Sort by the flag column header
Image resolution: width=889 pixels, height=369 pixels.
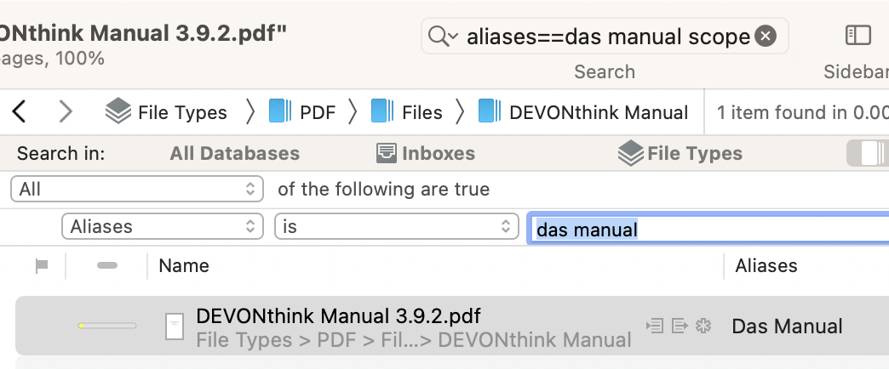(41, 266)
